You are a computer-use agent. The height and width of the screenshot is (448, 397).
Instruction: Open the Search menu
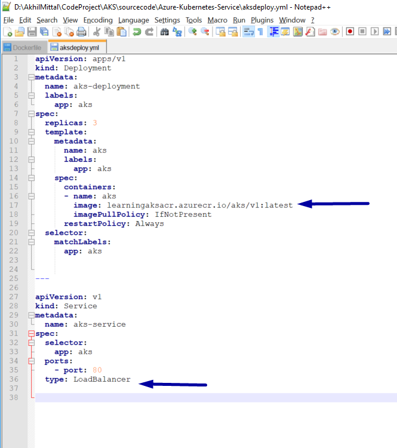pyautogui.click(x=47, y=20)
